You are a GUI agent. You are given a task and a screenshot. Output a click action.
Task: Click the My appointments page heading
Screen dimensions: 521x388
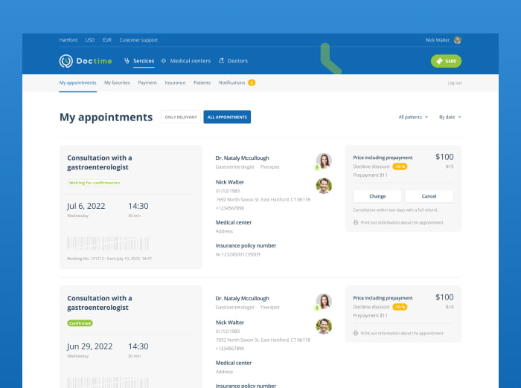pos(106,117)
